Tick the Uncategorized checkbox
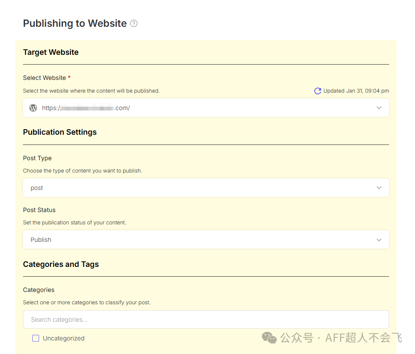The width and height of the screenshot is (415, 354). 36,338
